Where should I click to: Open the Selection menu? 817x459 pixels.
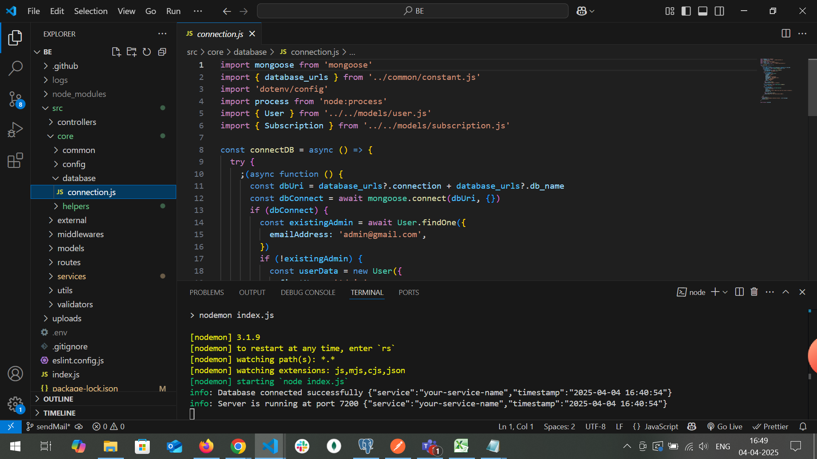[x=91, y=11]
